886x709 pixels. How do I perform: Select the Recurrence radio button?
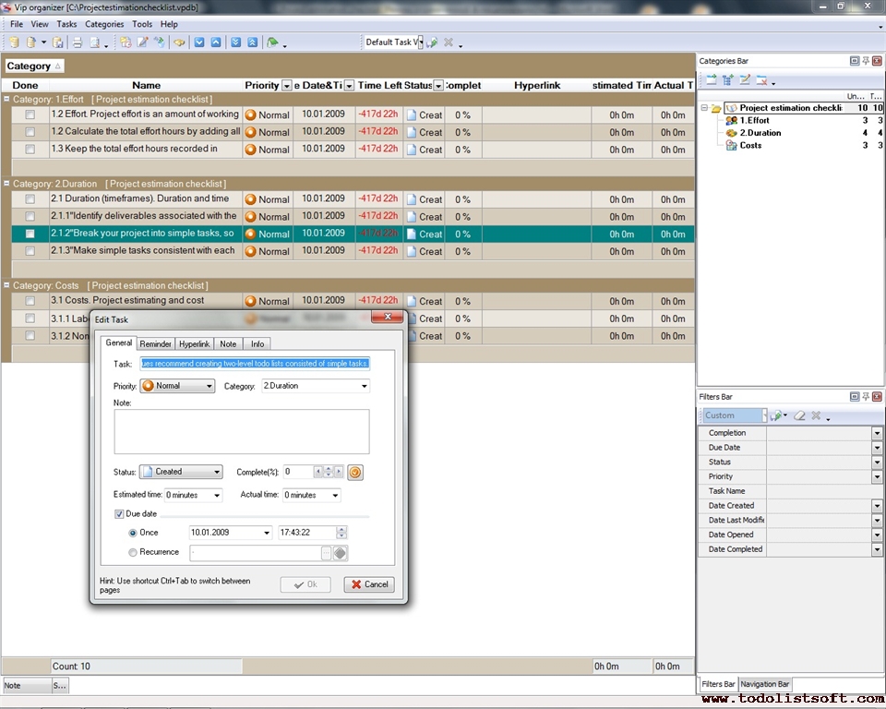[133, 553]
